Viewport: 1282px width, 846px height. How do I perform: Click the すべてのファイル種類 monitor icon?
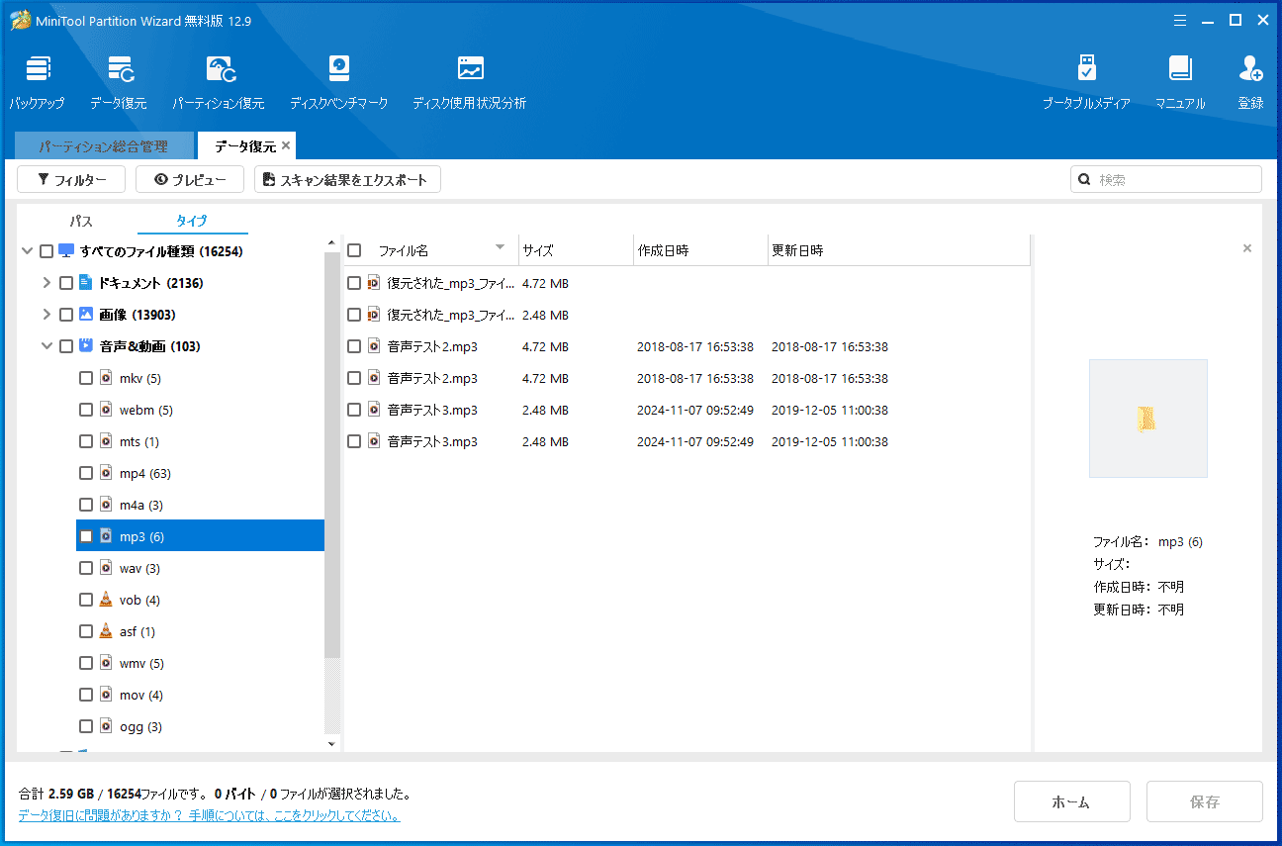66,251
